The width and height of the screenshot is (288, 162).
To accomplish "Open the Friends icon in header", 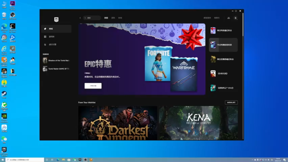I will coord(229,18).
